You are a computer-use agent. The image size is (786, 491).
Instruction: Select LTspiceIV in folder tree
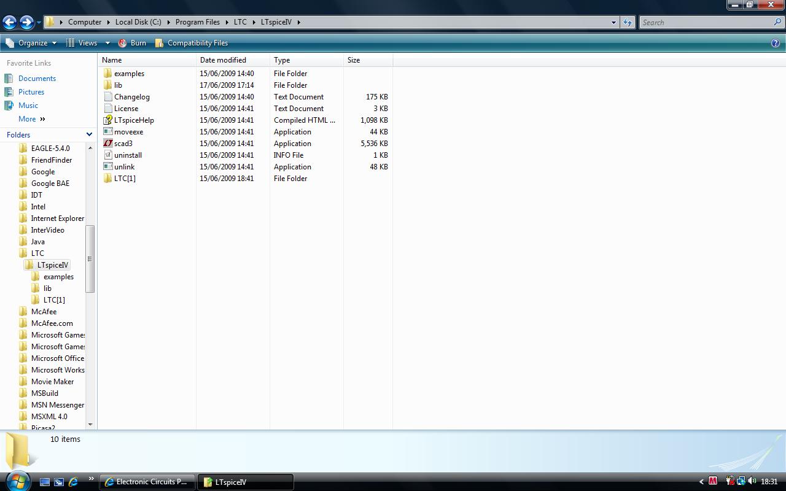(x=53, y=265)
